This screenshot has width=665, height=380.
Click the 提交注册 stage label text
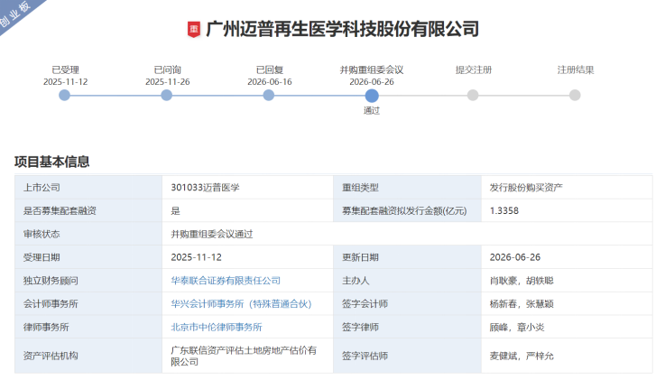pyautogui.click(x=474, y=70)
